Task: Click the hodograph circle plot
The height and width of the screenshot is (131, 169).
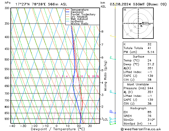Action: [139, 24]
